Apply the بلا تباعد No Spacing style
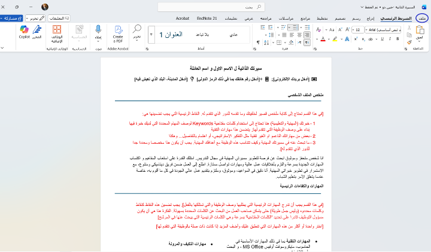Viewport: 431px width, 252px height. 202,35
